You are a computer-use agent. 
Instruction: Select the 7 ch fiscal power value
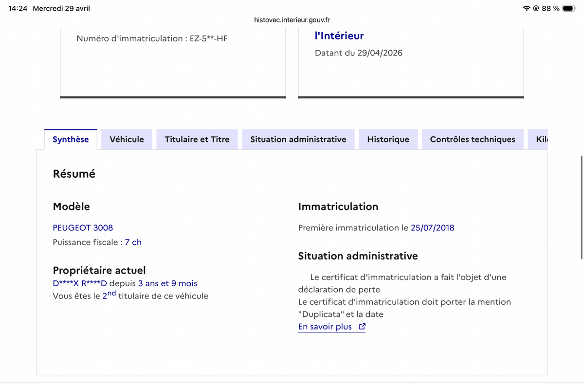click(133, 242)
